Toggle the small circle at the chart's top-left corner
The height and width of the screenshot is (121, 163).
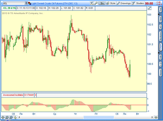point(2,3)
